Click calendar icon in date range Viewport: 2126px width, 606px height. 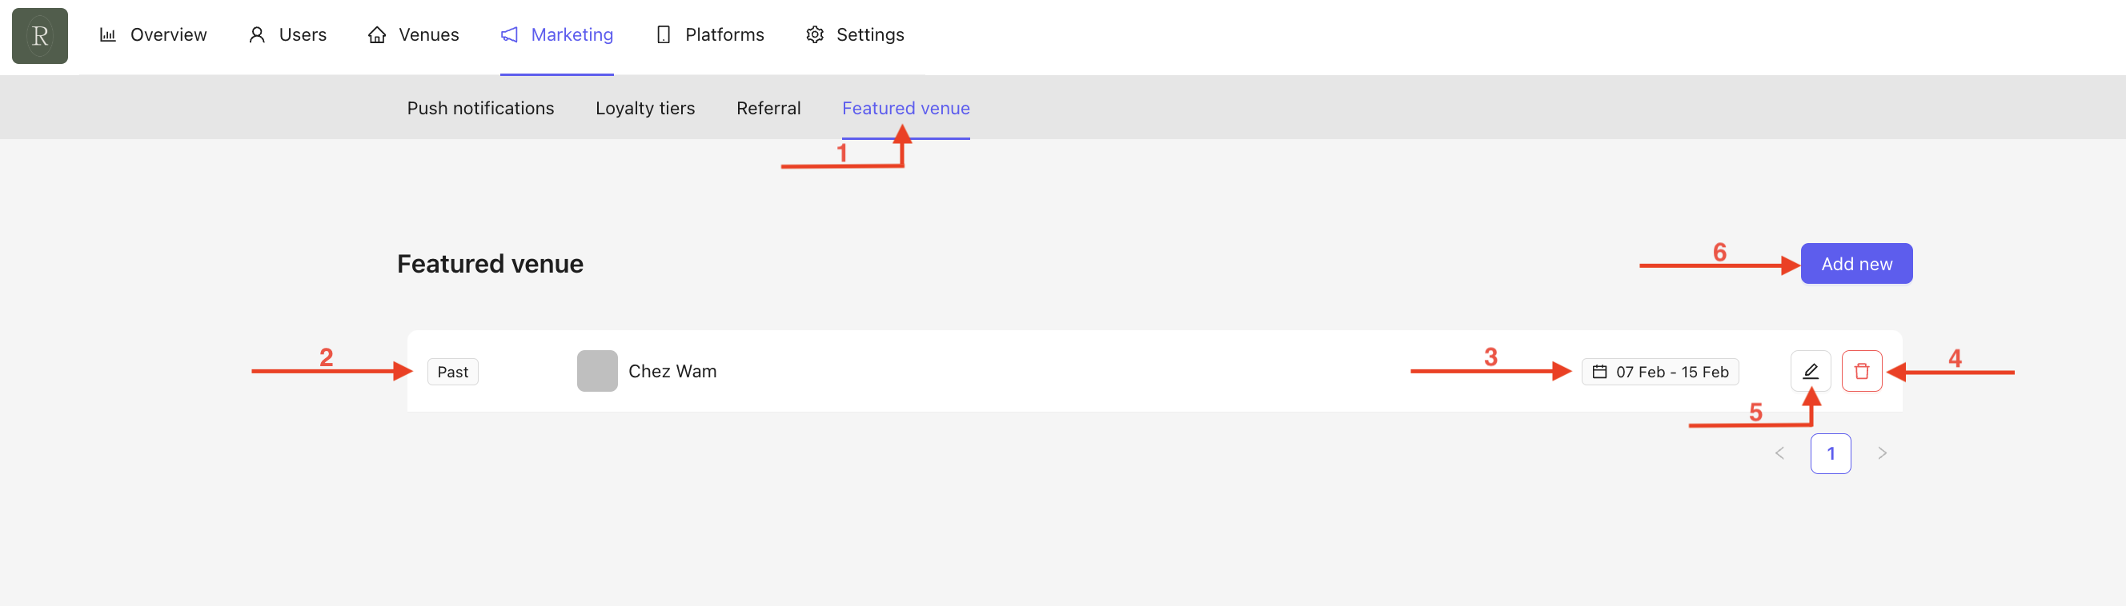pos(1599,372)
